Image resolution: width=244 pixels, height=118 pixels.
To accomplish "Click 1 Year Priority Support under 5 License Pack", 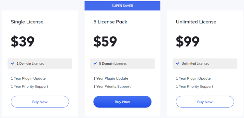I will point(112,86).
